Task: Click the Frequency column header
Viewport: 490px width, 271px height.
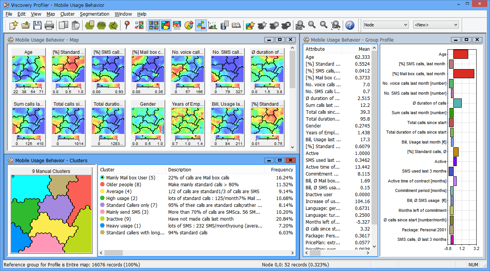Action: point(282,170)
